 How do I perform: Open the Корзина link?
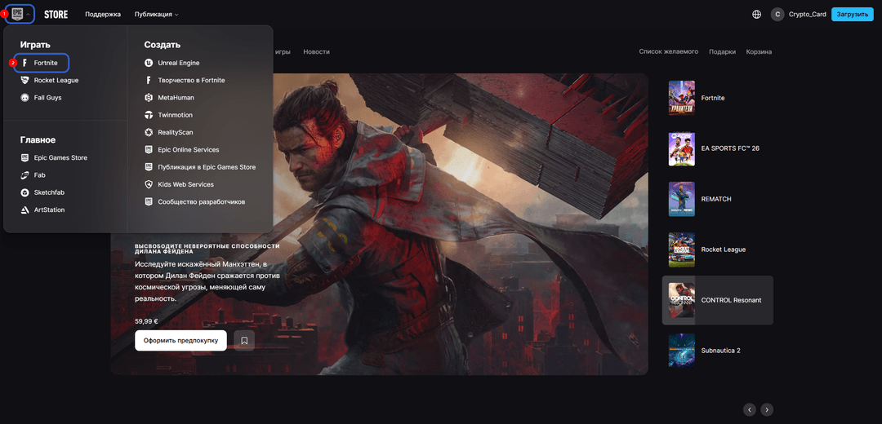(759, 51)
